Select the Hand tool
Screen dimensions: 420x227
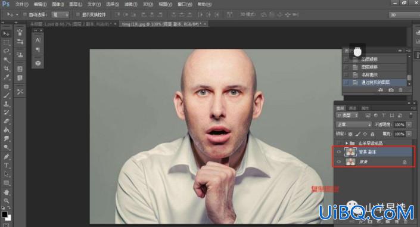click(x=6, y=192)
